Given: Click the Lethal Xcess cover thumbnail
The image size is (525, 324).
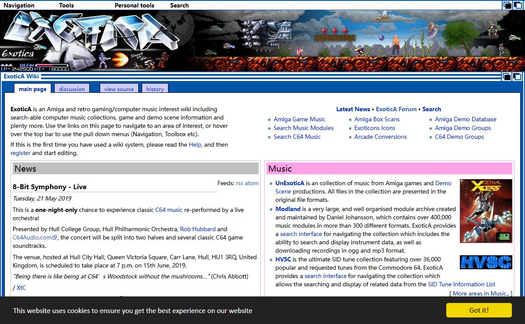Looking at the screenshot, I should [x=486, y=211].
